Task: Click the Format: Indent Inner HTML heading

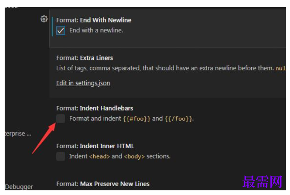Action: tap(95, 146)
